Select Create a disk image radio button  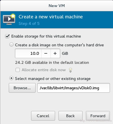[11, 45]
